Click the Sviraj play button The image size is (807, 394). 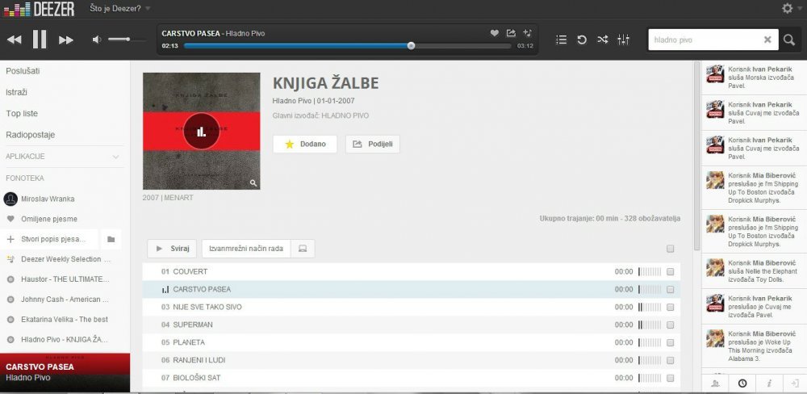pos(172,249)
